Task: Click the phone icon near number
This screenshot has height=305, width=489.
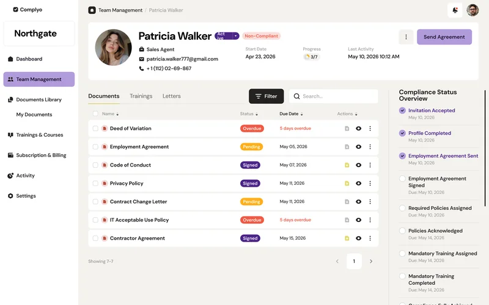Action: [x=142, y=68]
